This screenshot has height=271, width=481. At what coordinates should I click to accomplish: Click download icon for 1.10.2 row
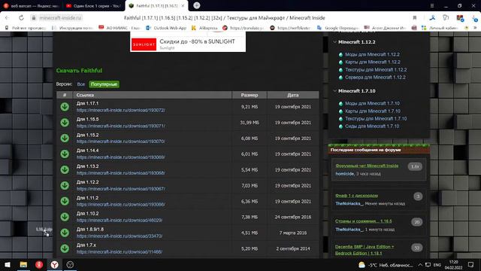(x=65, y=217)
